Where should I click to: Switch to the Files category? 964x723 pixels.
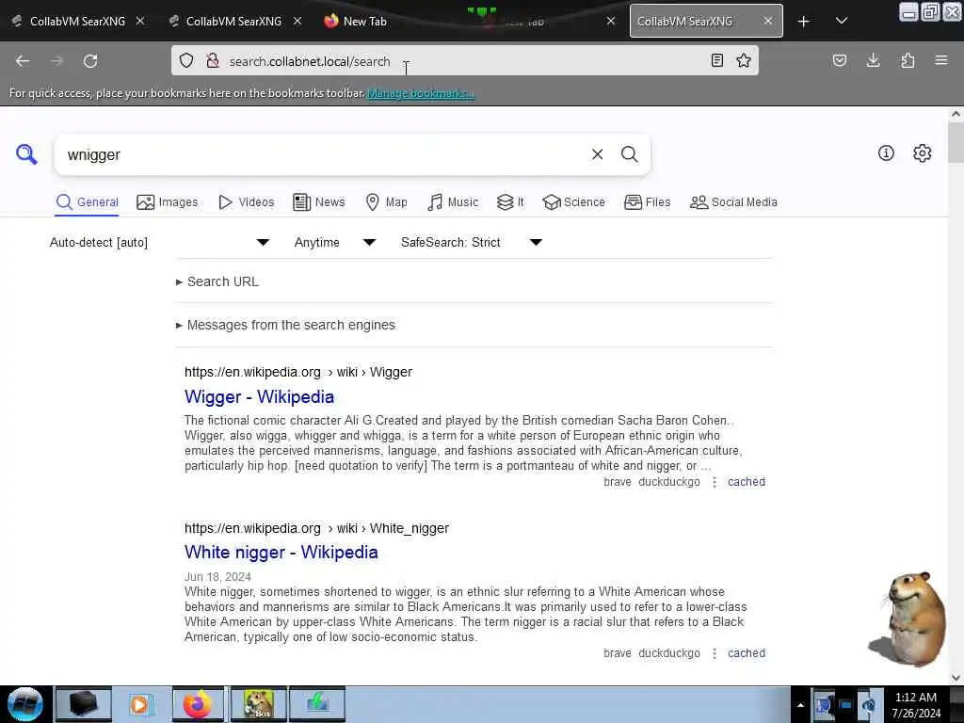pyautogui.click(x=647, y=202)
